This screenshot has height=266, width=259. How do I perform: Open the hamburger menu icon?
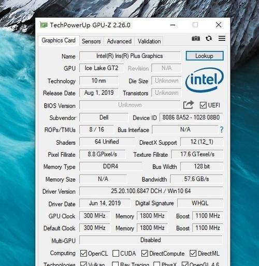(222, 38)
